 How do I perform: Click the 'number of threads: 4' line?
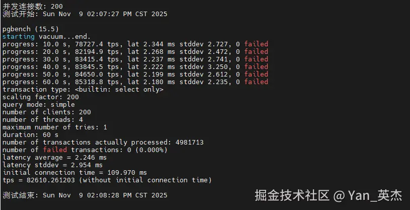click(x=42, y=119)
